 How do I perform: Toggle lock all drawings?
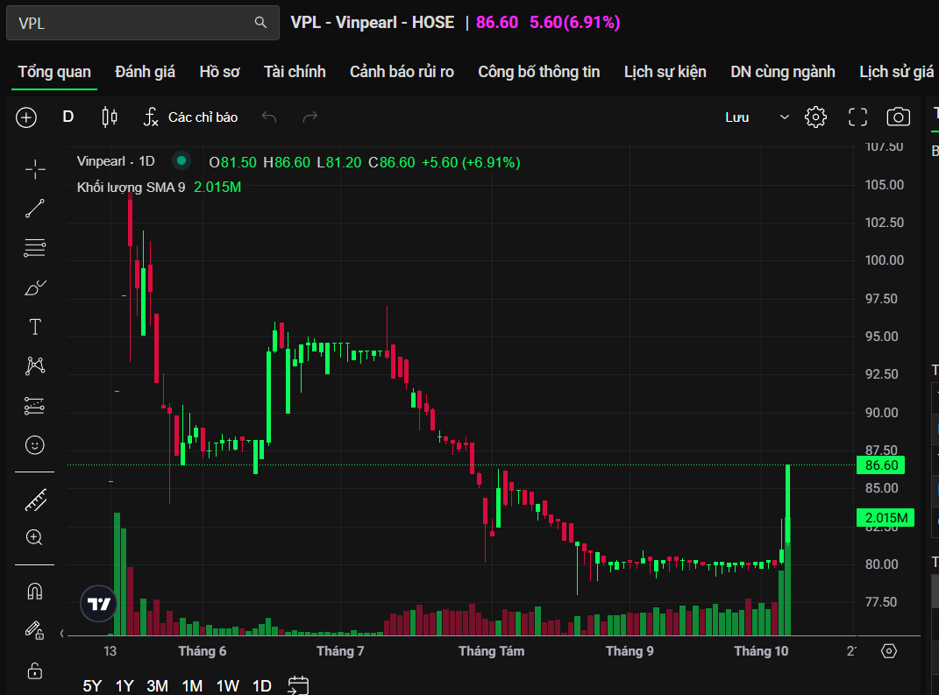pos(35,671)
